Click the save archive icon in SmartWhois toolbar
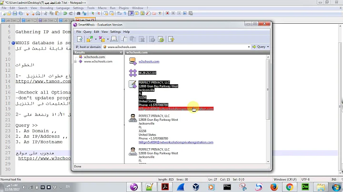This screenshot has height=192, width=343. (102, 39)
